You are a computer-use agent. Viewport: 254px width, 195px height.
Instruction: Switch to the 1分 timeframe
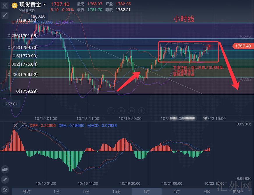pyautogui.click(x=57, y=192)
